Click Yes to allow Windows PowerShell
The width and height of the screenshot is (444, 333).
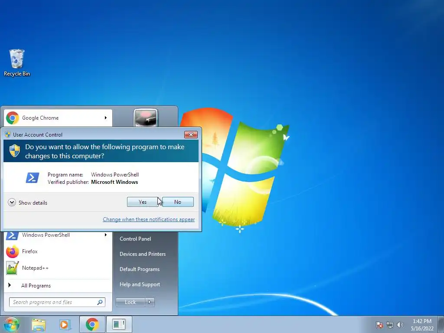point(143,202)
